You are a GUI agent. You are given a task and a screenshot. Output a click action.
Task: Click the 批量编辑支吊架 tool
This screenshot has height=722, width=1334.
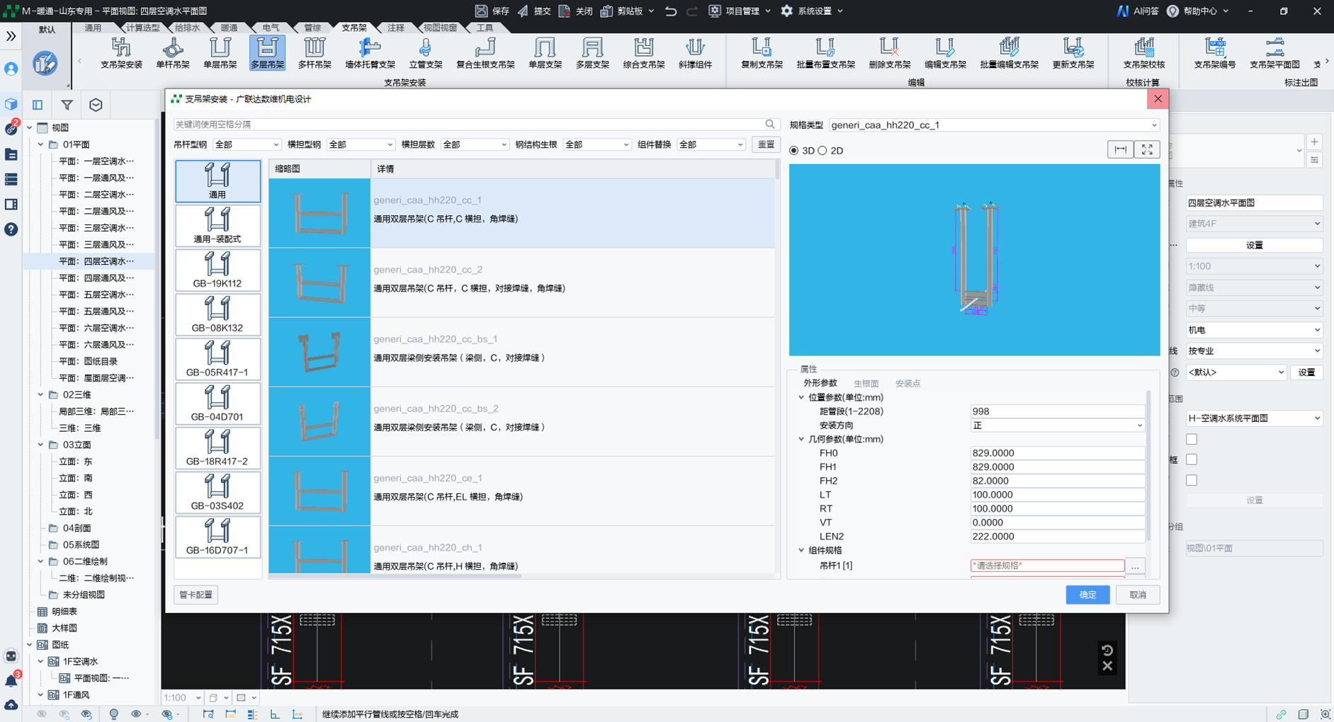pyautogui.click(x=1009, y=53)
